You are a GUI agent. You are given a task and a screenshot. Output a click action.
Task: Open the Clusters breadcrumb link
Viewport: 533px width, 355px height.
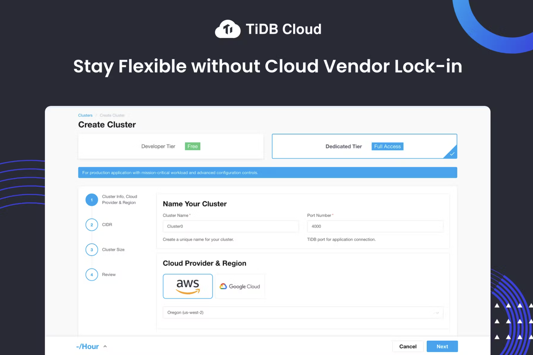pos(85,115)
